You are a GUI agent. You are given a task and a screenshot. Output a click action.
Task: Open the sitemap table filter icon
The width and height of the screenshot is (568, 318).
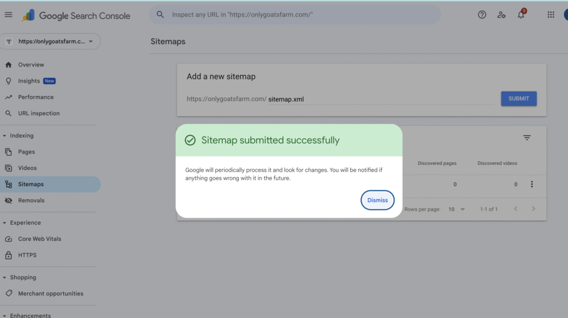coord(527,138)
